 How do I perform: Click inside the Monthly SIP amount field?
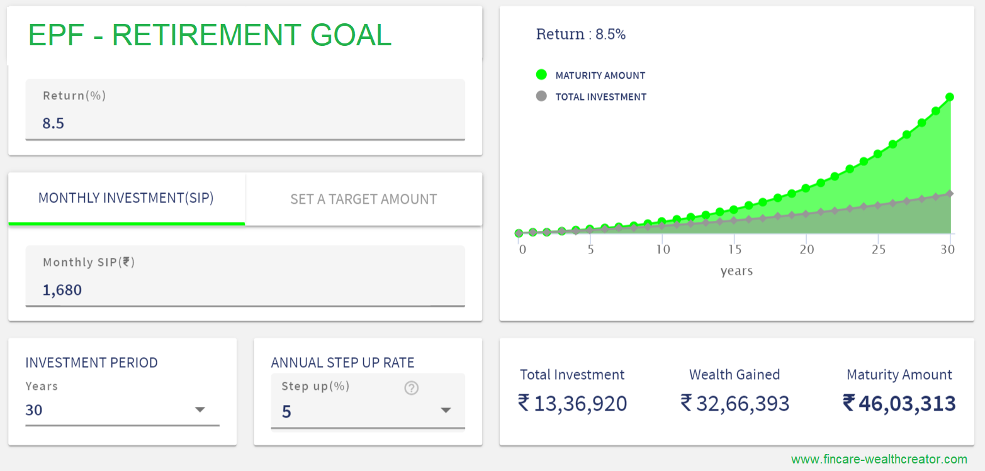(x=245, y=290)
